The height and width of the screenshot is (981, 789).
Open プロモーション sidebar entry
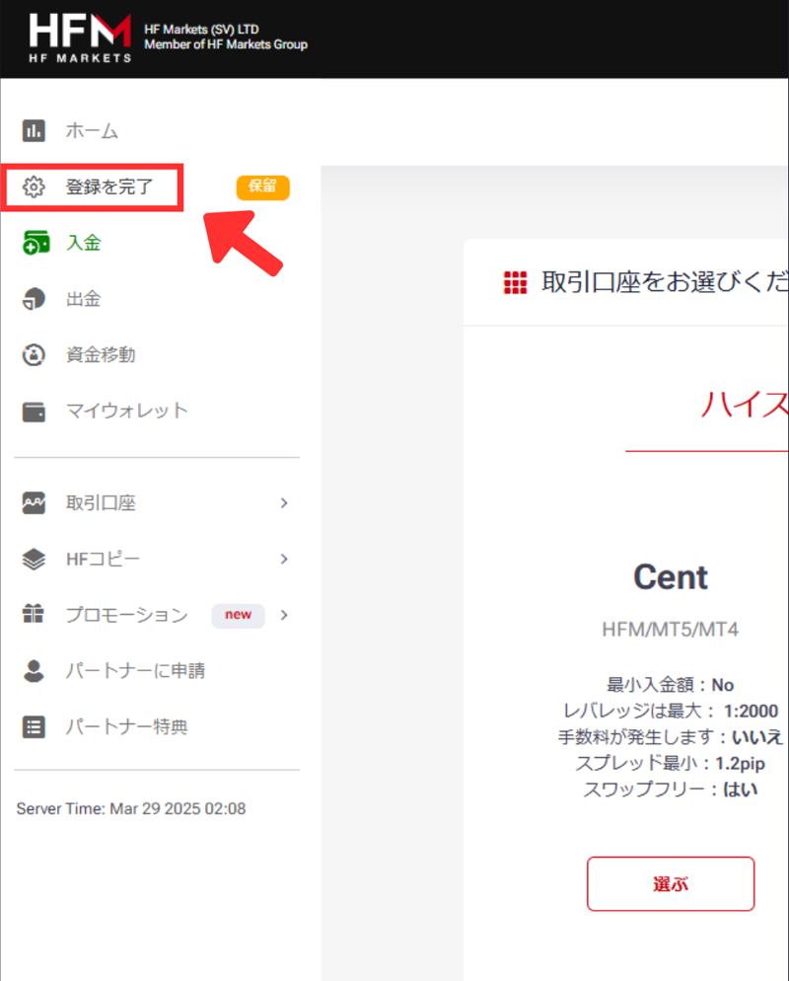click(x=127, y=615)
